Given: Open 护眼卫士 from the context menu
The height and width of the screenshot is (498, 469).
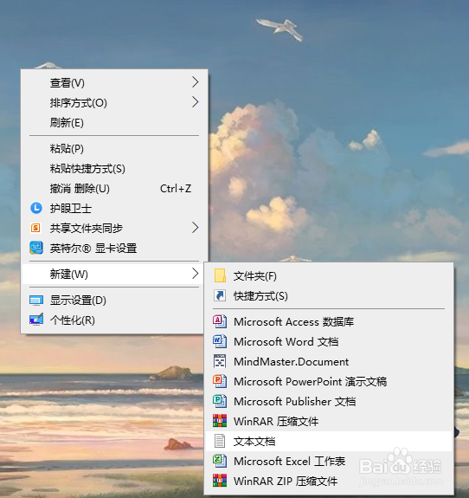Looking at the screenshot, I should click(114, 209).
